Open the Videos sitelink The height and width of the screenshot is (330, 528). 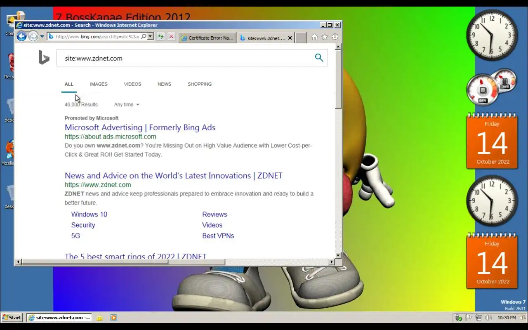click(x=212, y=225)
